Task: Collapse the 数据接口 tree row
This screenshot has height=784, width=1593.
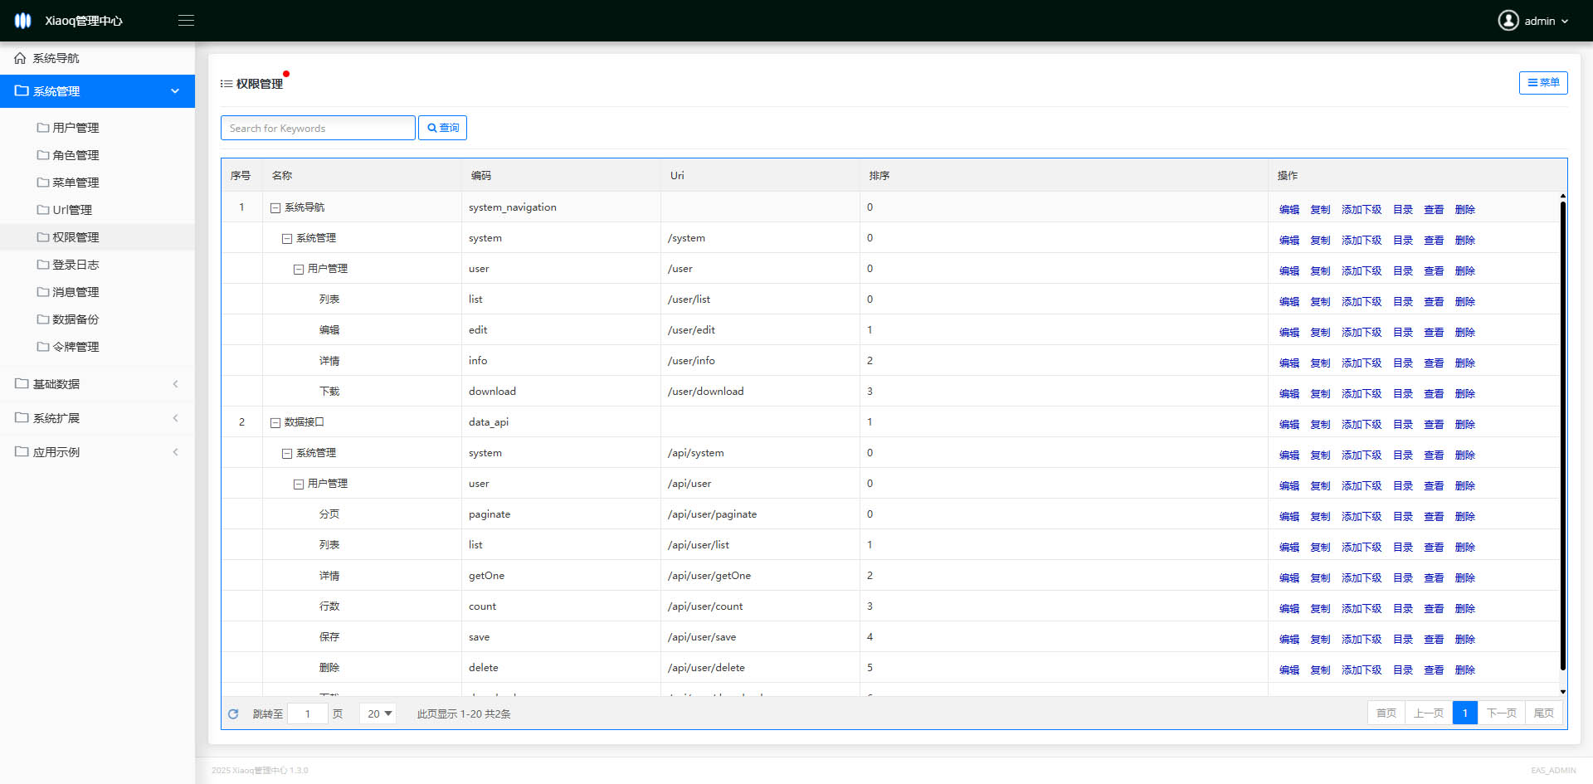Action: pyautogui.click(x=275, y=422)
